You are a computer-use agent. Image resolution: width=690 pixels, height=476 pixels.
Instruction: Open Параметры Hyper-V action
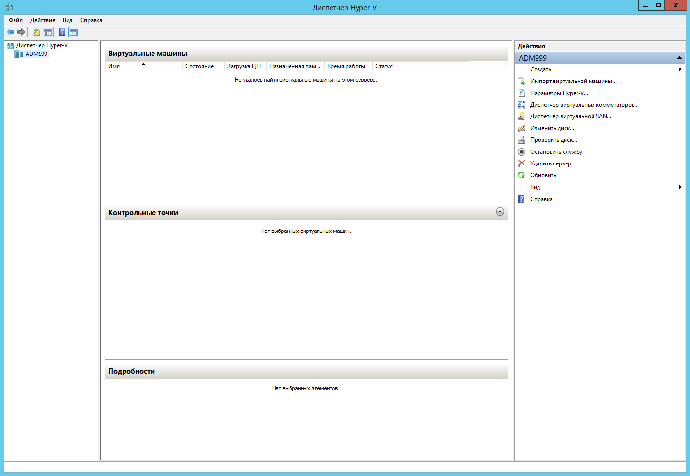(559, 93)
